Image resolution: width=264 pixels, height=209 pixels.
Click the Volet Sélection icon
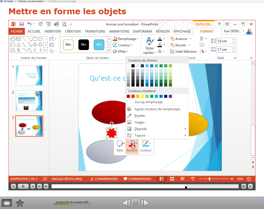(172, 51)
